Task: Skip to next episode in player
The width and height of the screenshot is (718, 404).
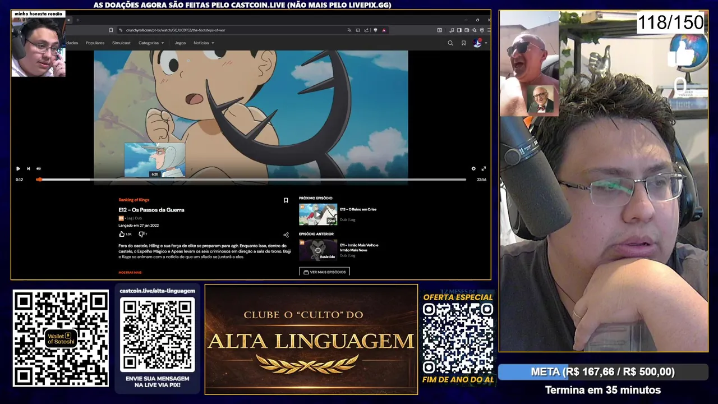Action: tap(28, 168)
